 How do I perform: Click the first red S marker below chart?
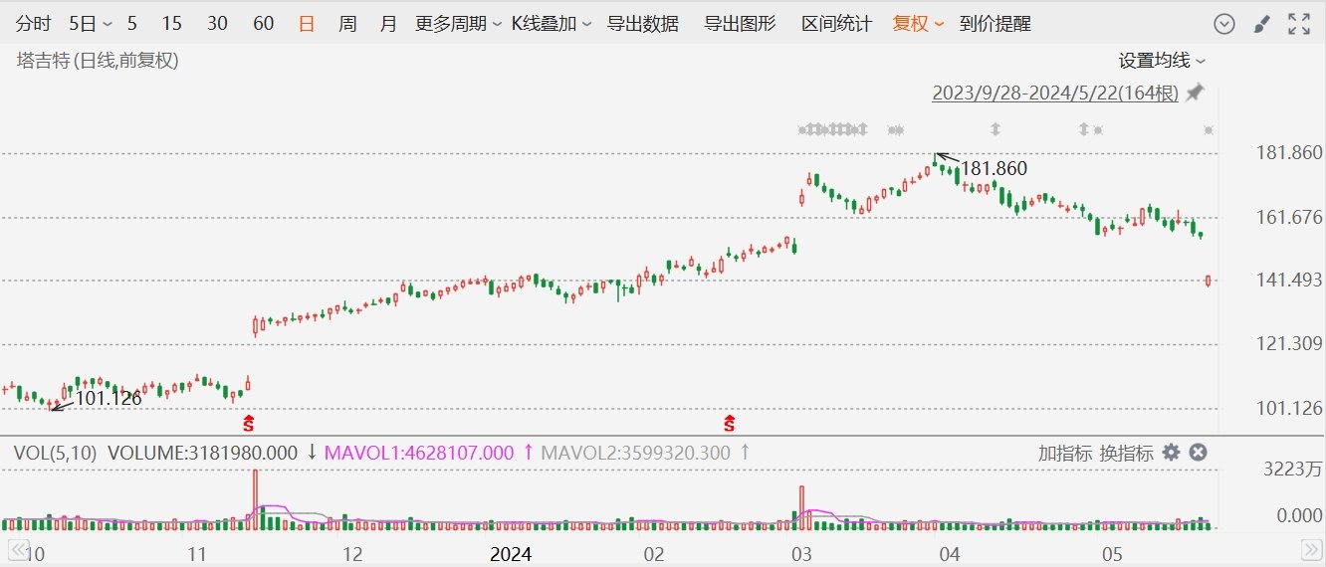(x=249, y=423)
